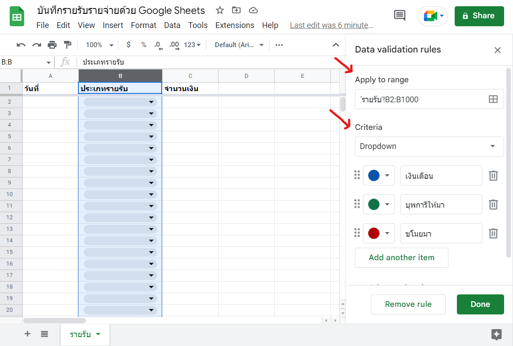Open the green color picker for บุพการีให้มา
The height and width of the screenshot is (346, 513).
click(x=379, y=204)
